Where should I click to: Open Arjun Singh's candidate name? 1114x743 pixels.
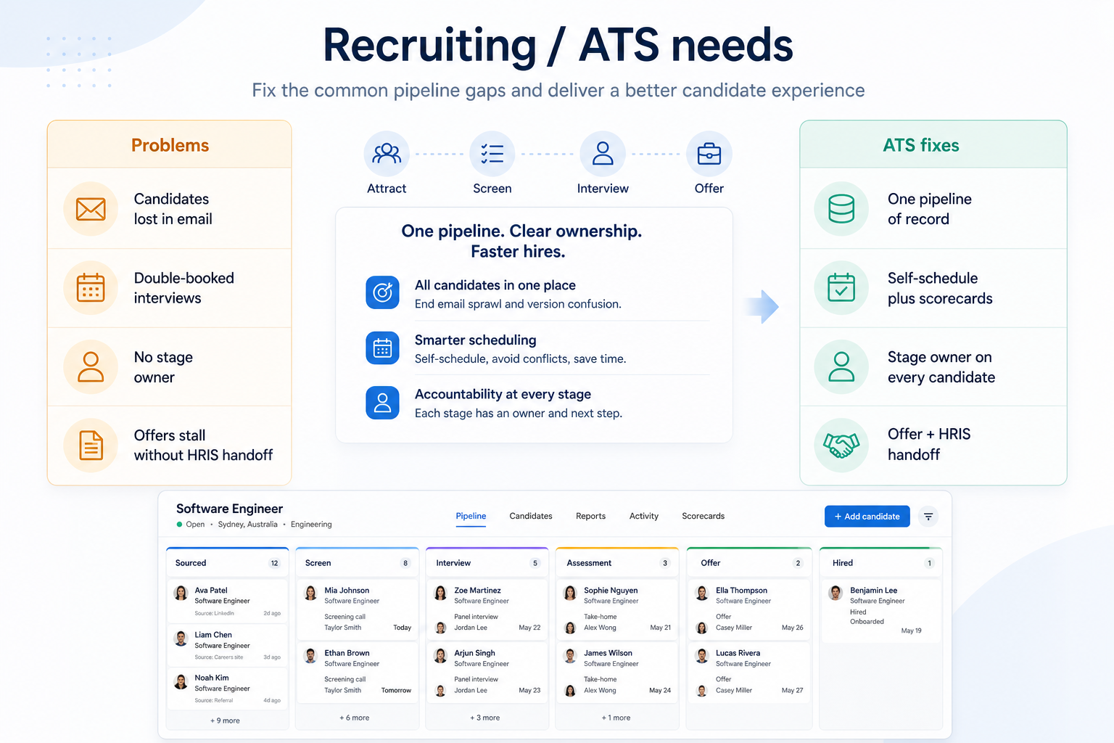474,653
